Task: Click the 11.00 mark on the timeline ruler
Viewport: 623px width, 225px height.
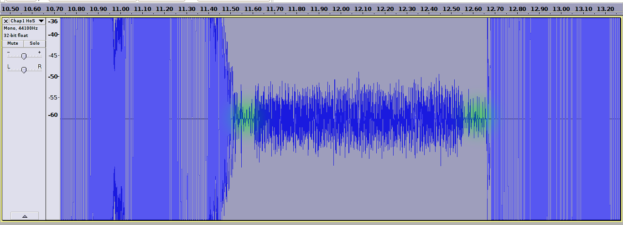Action: pos(120,9)
